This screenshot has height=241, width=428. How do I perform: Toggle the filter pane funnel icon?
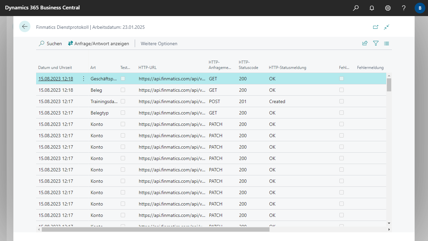point(376,44)
